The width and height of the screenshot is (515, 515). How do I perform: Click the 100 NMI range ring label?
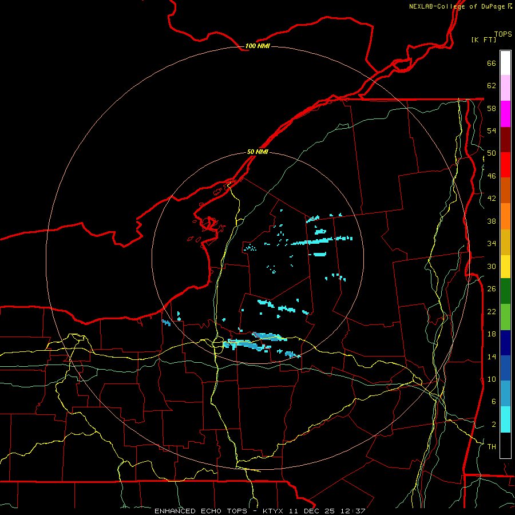pos(257,46)
